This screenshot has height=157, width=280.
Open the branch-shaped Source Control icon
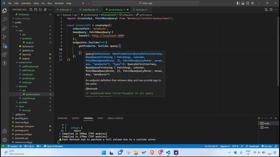(4, 37)
